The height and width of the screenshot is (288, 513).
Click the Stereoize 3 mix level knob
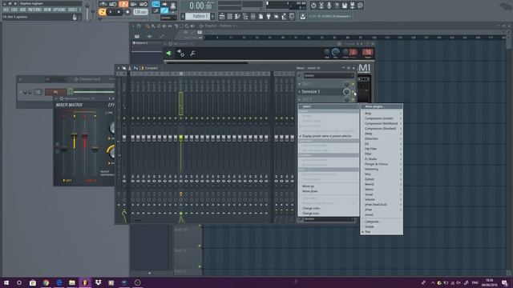click(x=346, y=92)
